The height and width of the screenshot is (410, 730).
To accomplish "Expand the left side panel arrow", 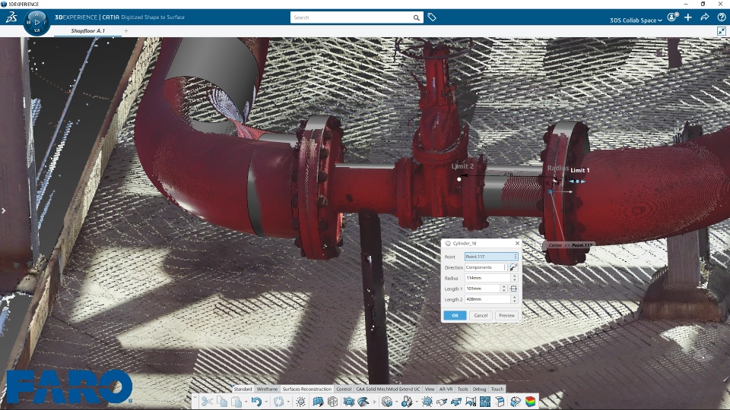I will pos(3,210).
